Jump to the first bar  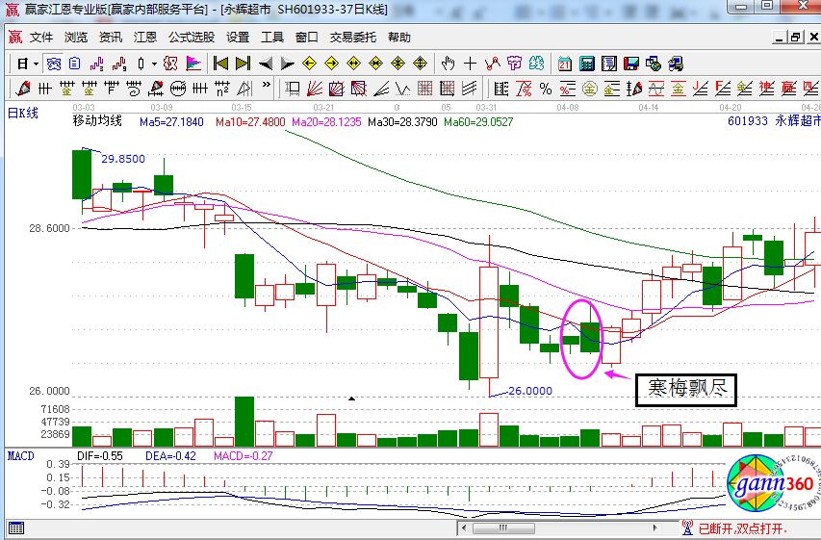(220, 64)
